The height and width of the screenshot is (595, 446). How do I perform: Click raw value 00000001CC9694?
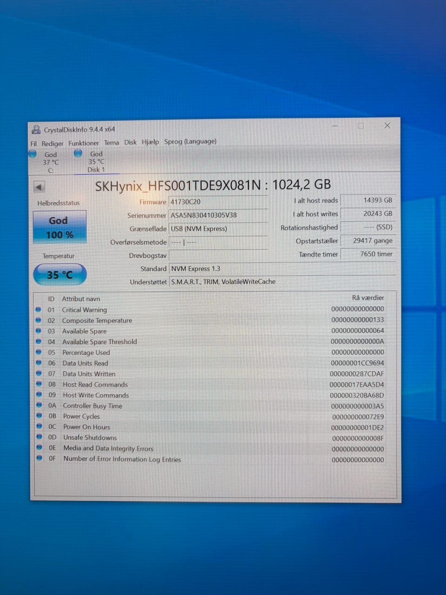tap(357, 363)
